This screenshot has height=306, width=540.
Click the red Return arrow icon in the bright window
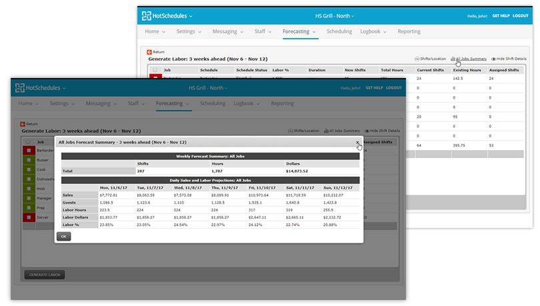click(x=149, y=52)
